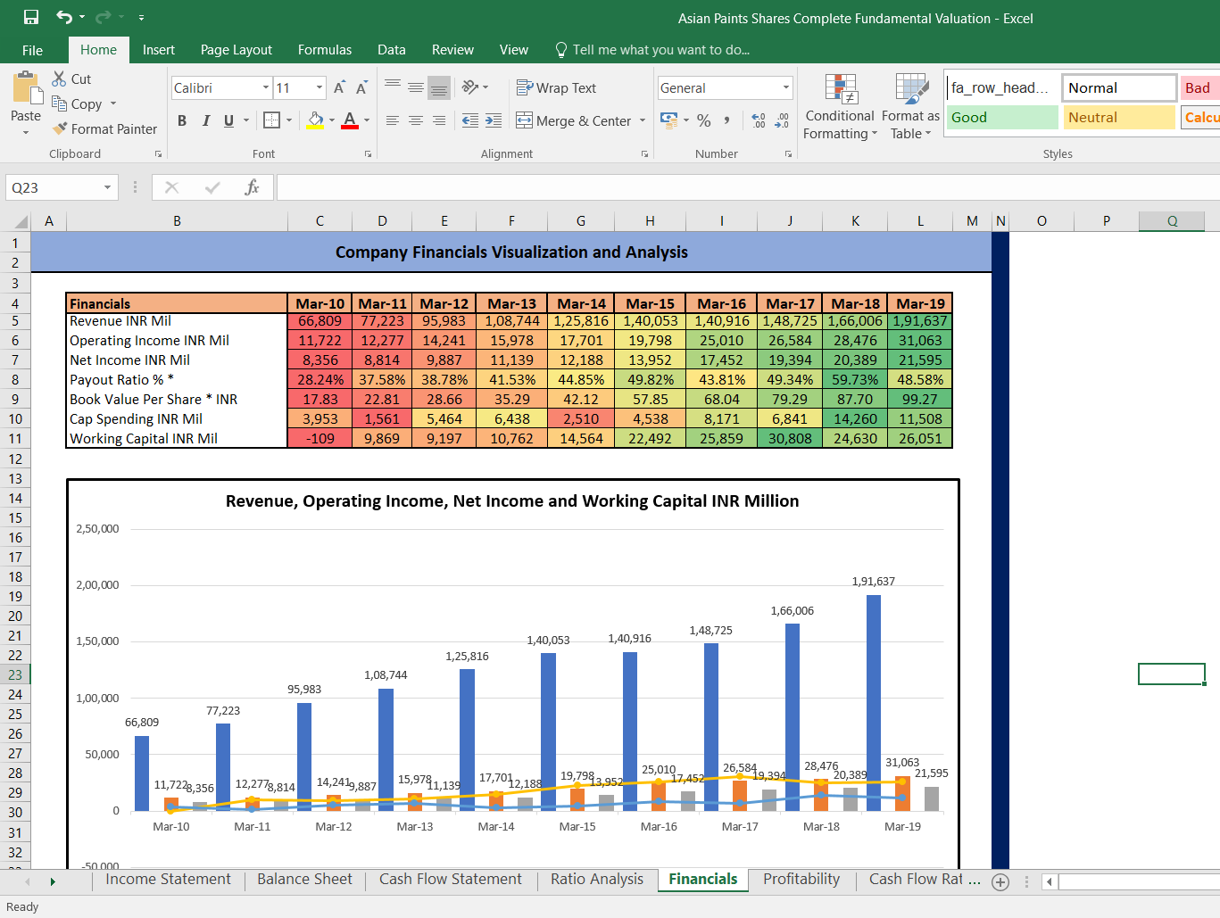Toggle Underline formatting

point(229,120)
